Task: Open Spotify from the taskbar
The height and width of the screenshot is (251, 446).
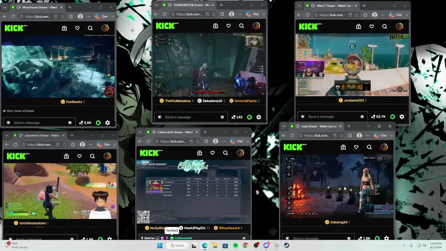Action: 236,246
